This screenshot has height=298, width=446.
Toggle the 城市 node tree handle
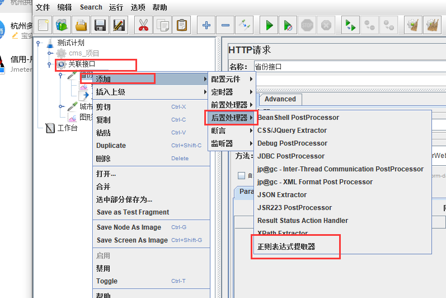[60, 106]
